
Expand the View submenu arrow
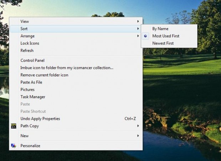click(x=138, y=21)
